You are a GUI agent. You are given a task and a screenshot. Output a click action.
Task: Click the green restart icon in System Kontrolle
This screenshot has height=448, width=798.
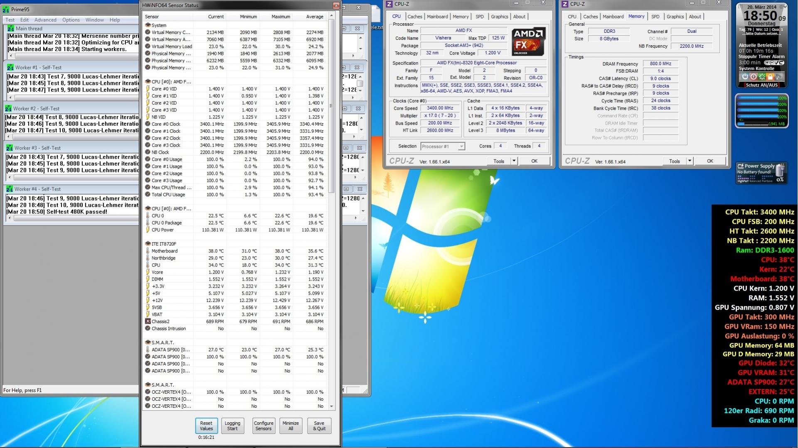tap(762, 77)
